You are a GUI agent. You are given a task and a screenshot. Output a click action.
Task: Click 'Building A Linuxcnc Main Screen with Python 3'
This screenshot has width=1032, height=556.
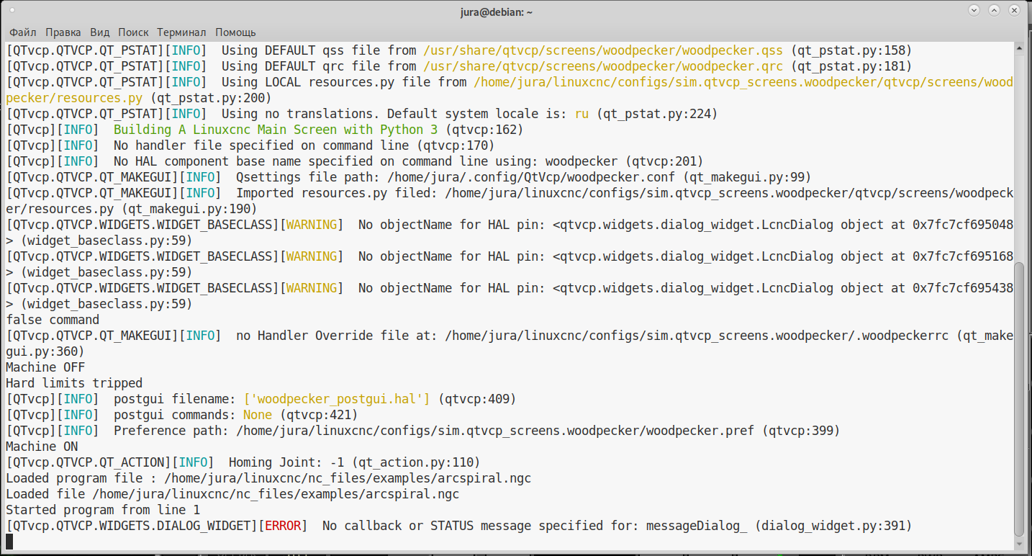point(276,130)
